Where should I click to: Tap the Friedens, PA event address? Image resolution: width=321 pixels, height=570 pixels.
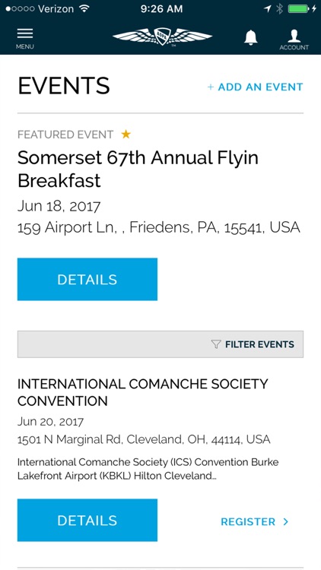pos(159,227)
